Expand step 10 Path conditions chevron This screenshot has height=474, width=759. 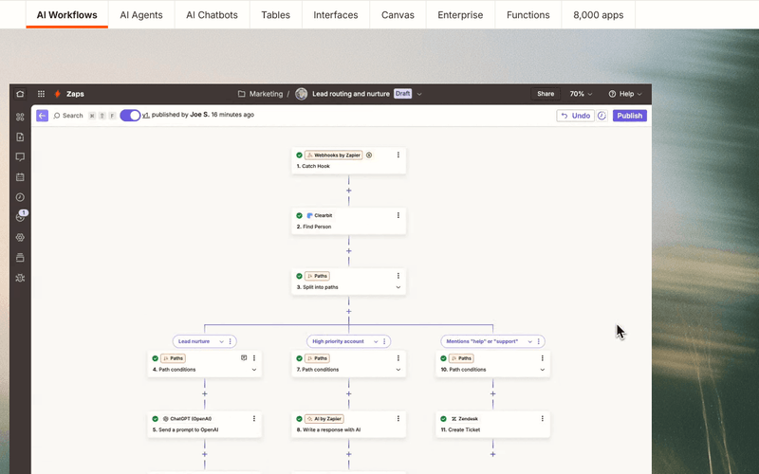point(542,370)
